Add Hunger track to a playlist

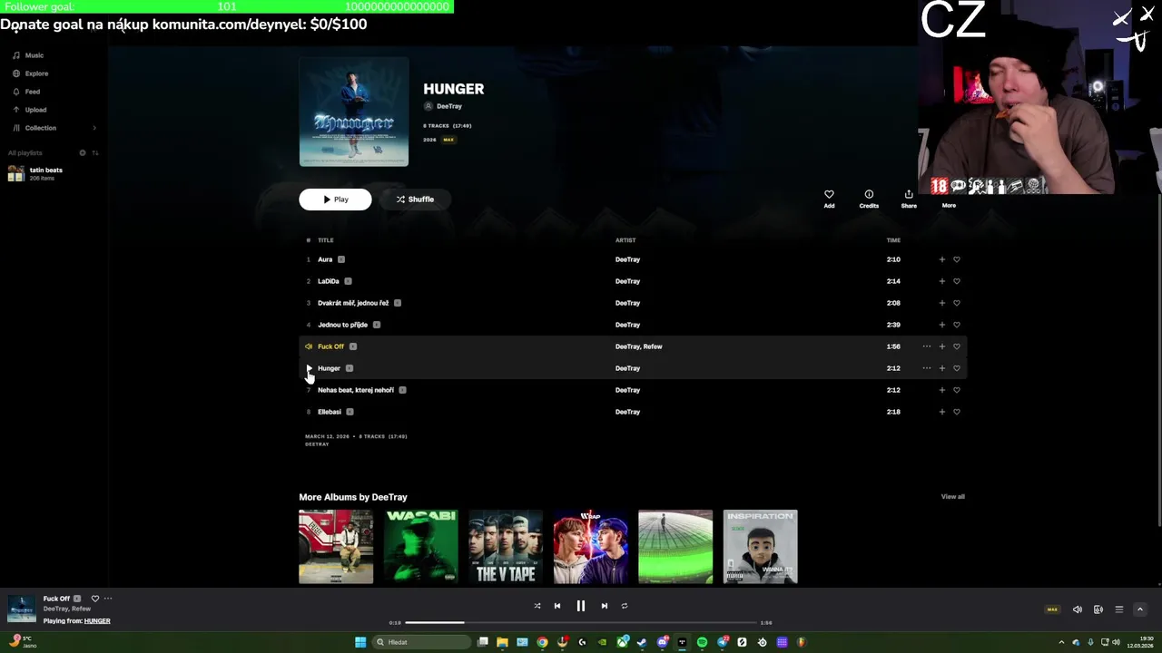pyautogui.click(x=941, y=368)
